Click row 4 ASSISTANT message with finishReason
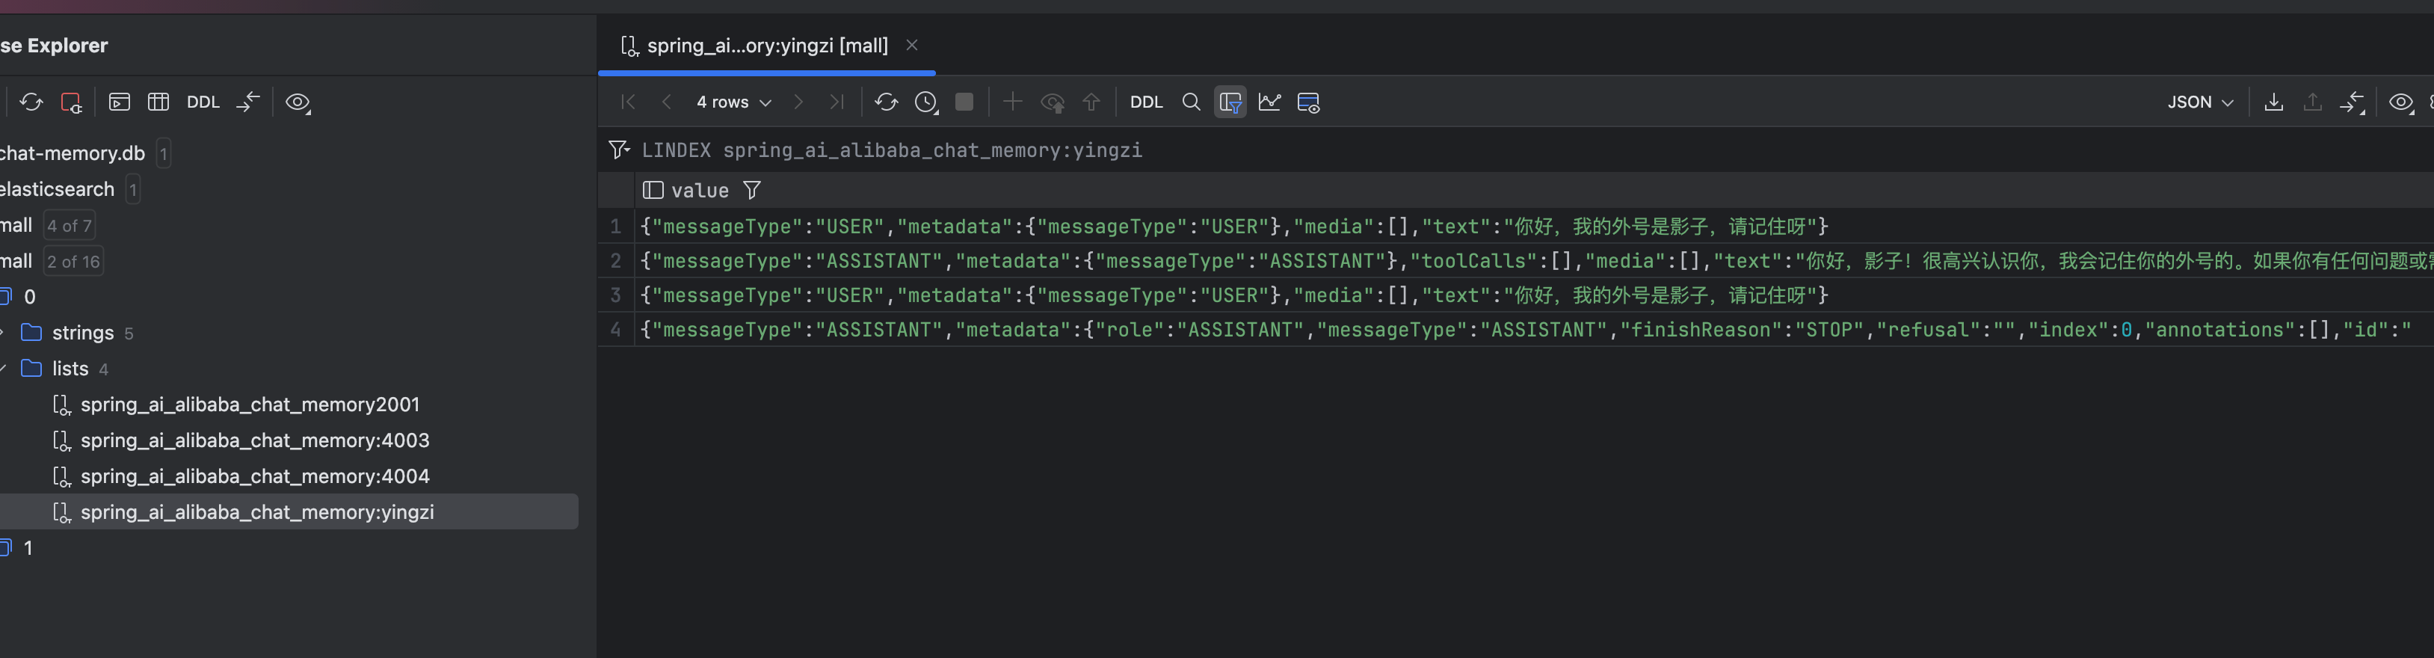Image resolution: width=2434 pixels, height=658 pixels. pos(1535,330)
